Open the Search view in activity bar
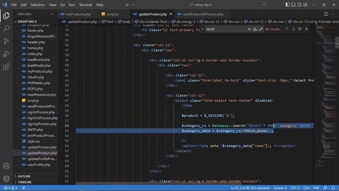Viewport: 339px width, 191px height. pos(6,28)
